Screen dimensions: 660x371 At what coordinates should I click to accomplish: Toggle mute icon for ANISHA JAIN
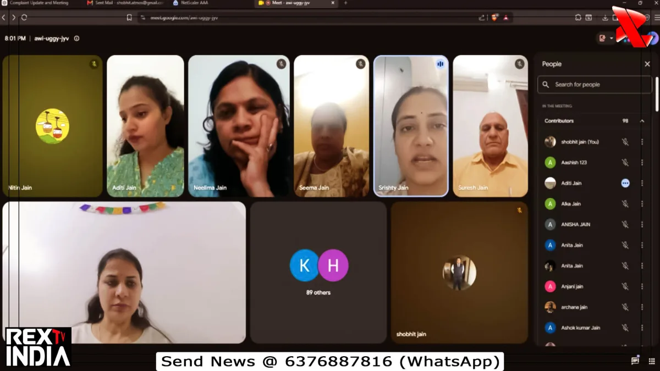click(x=625, y=225)
